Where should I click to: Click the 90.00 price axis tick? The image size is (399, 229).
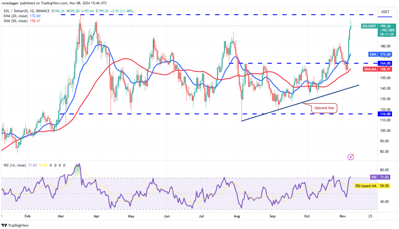pos(385,141)
